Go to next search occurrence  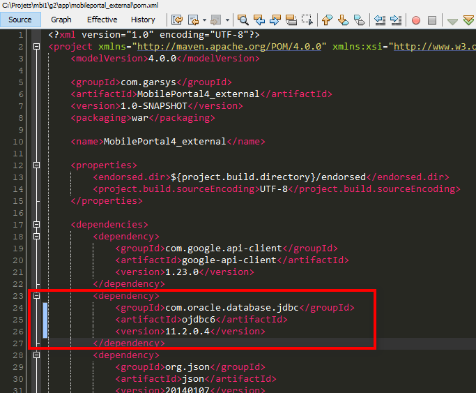click(x=275, y=20)
